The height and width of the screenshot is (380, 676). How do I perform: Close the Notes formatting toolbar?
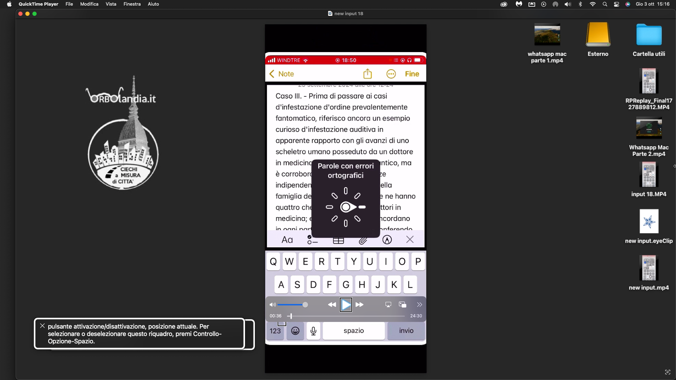[410, 240]
